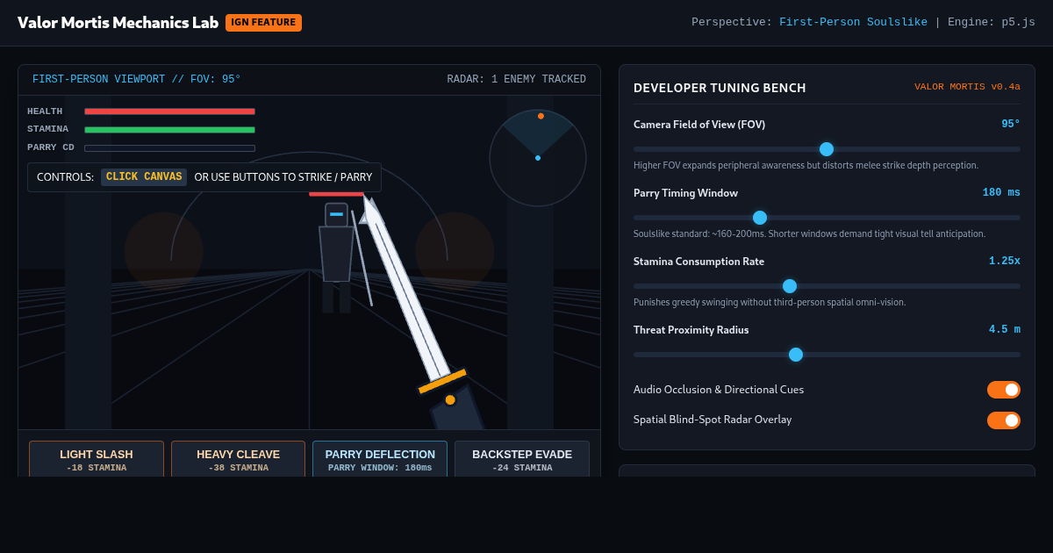Click the Valor Mortis Mechanics Lab title
The height and width of the screenshot is (553, 1053).
point(118,23)
